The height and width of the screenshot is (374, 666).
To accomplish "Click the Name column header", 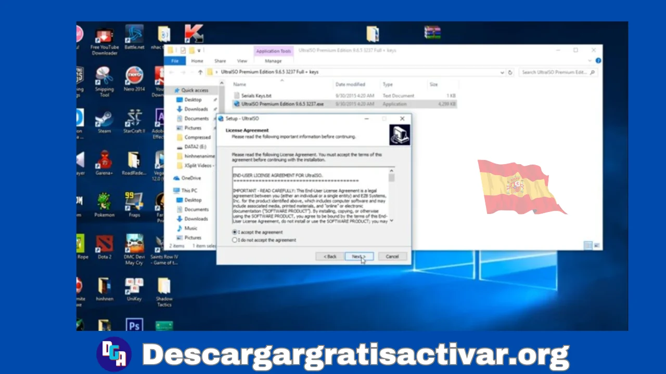I will pos(239,84).
